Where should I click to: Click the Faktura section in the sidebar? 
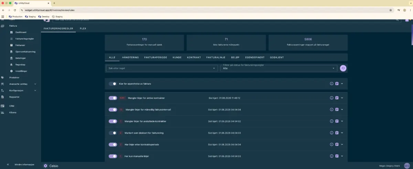click(13, 26)
